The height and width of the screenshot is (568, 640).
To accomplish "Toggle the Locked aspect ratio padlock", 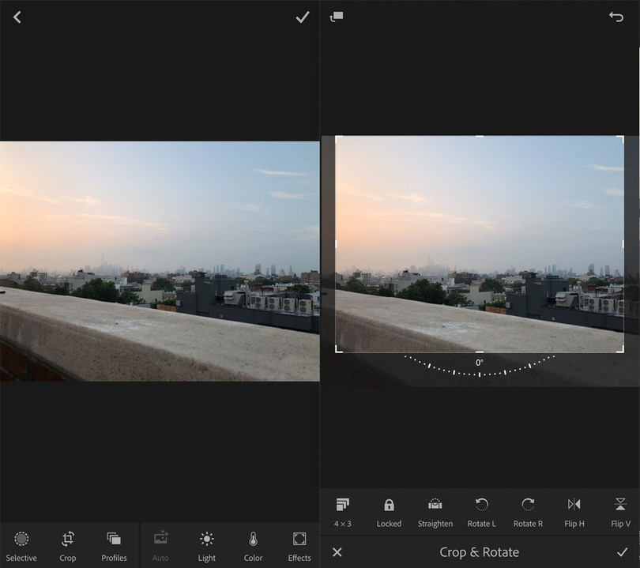I will coord(389,511).
